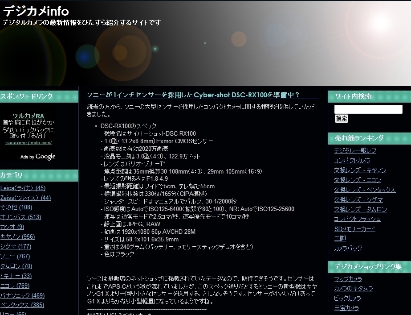Viewport: 411px width, 315px height.
Task: Open the デジカメinfo site title
Action: click(x=36, y=11)
